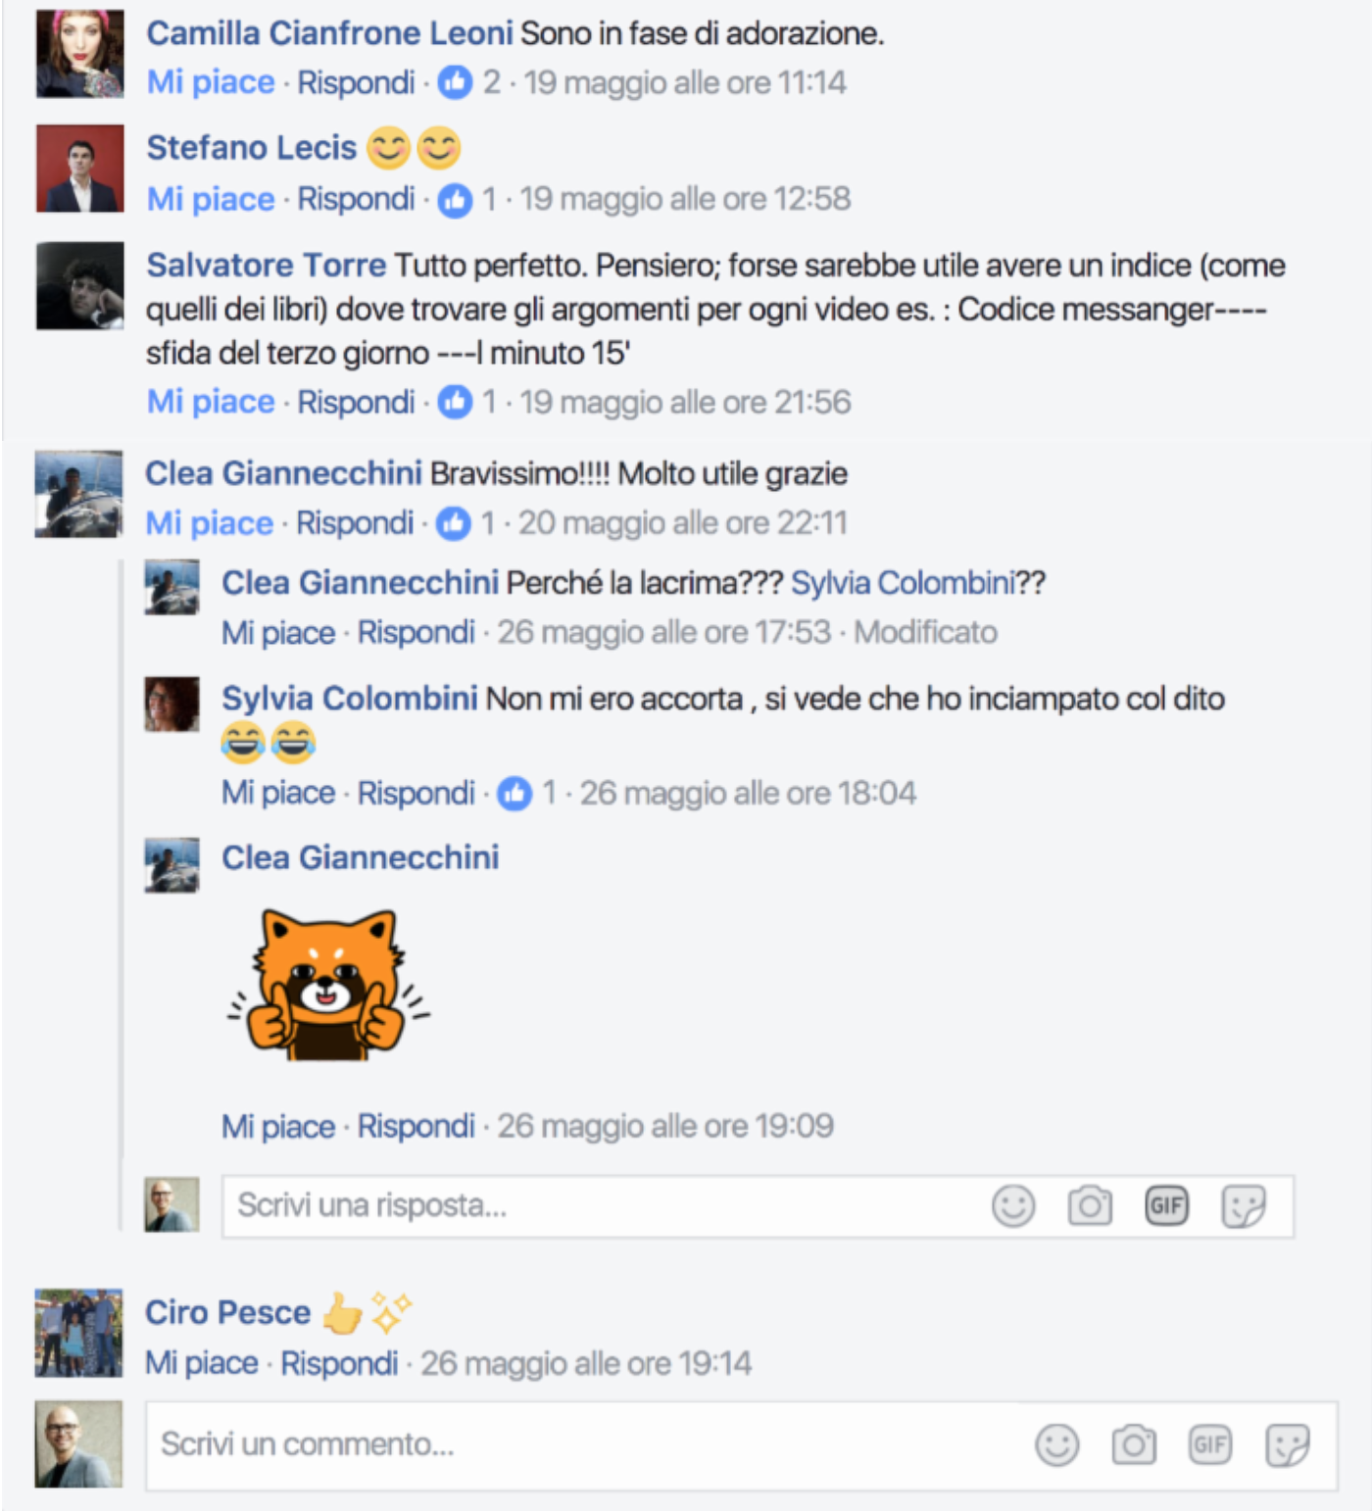Image resolution: width=1372 pixels, height=1511 pixels.
Task: Open GIF picker in comment field
Action: pos(1210,1444)
